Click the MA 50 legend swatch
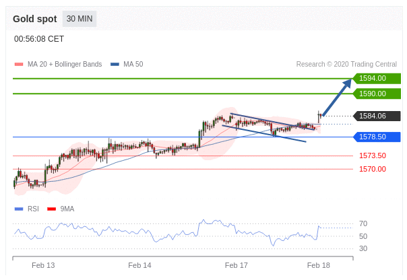This screenshot has width=407, height=280. click(x=115, y=65)
